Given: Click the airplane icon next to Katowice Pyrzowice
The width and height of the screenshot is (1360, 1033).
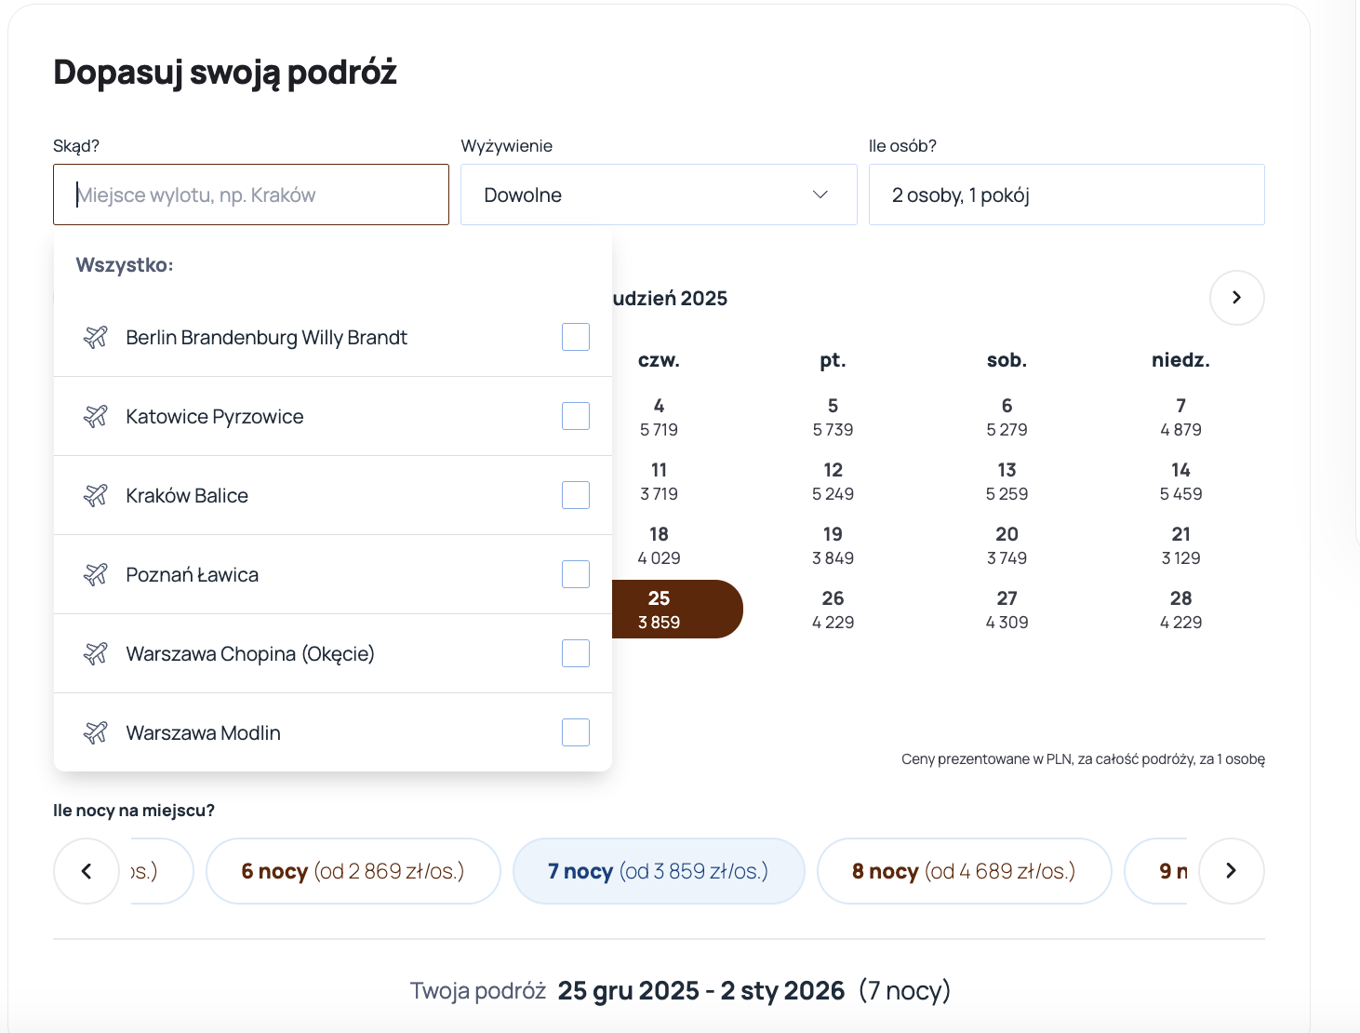Looking at the screenshot, I should coord(96,416).
